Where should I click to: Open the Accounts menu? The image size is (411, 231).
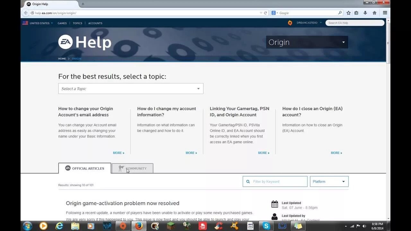tap(95, 23)
